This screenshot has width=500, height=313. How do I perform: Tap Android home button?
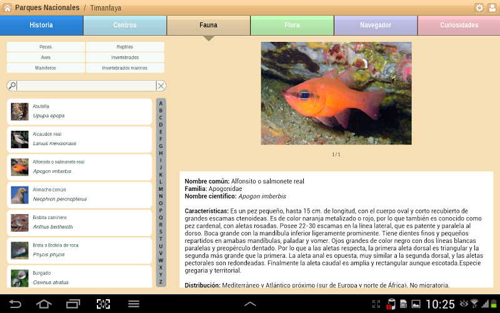click(44, 304)
